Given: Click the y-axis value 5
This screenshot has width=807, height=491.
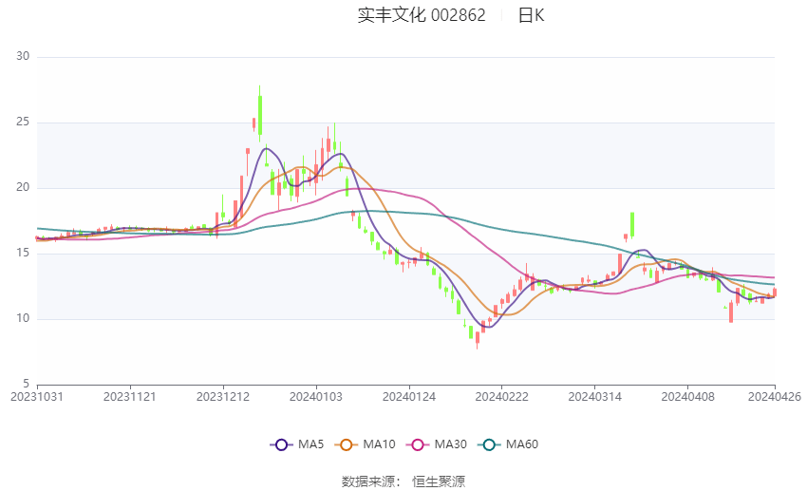Looking at the screenshot, I should tap(27, 384).
